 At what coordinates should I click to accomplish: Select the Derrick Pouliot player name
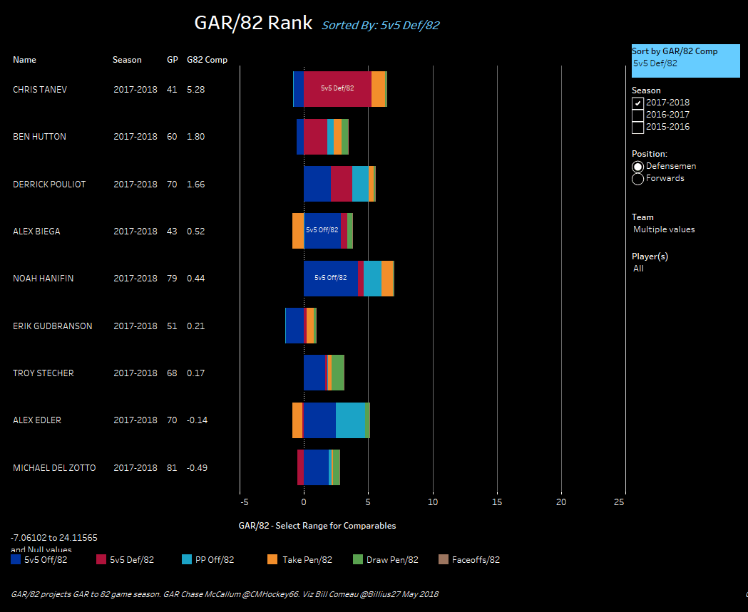pos(49,184)
